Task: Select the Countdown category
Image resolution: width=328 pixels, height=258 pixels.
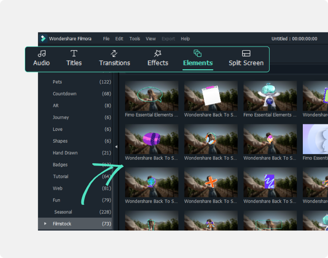Action: (65, 94)
